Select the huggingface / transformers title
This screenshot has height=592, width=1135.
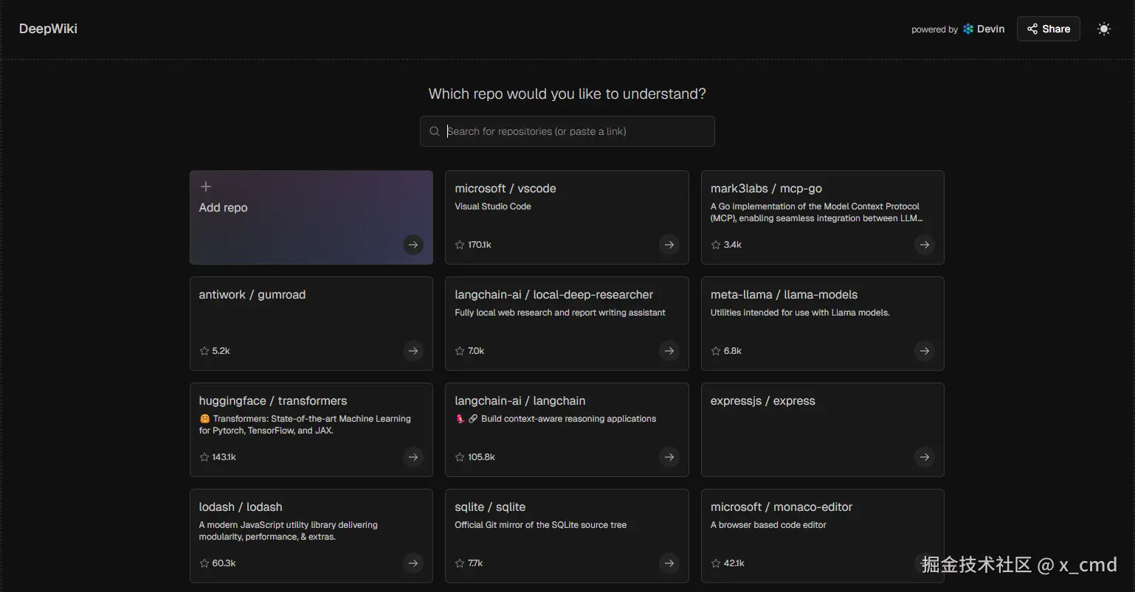point(273,401)
